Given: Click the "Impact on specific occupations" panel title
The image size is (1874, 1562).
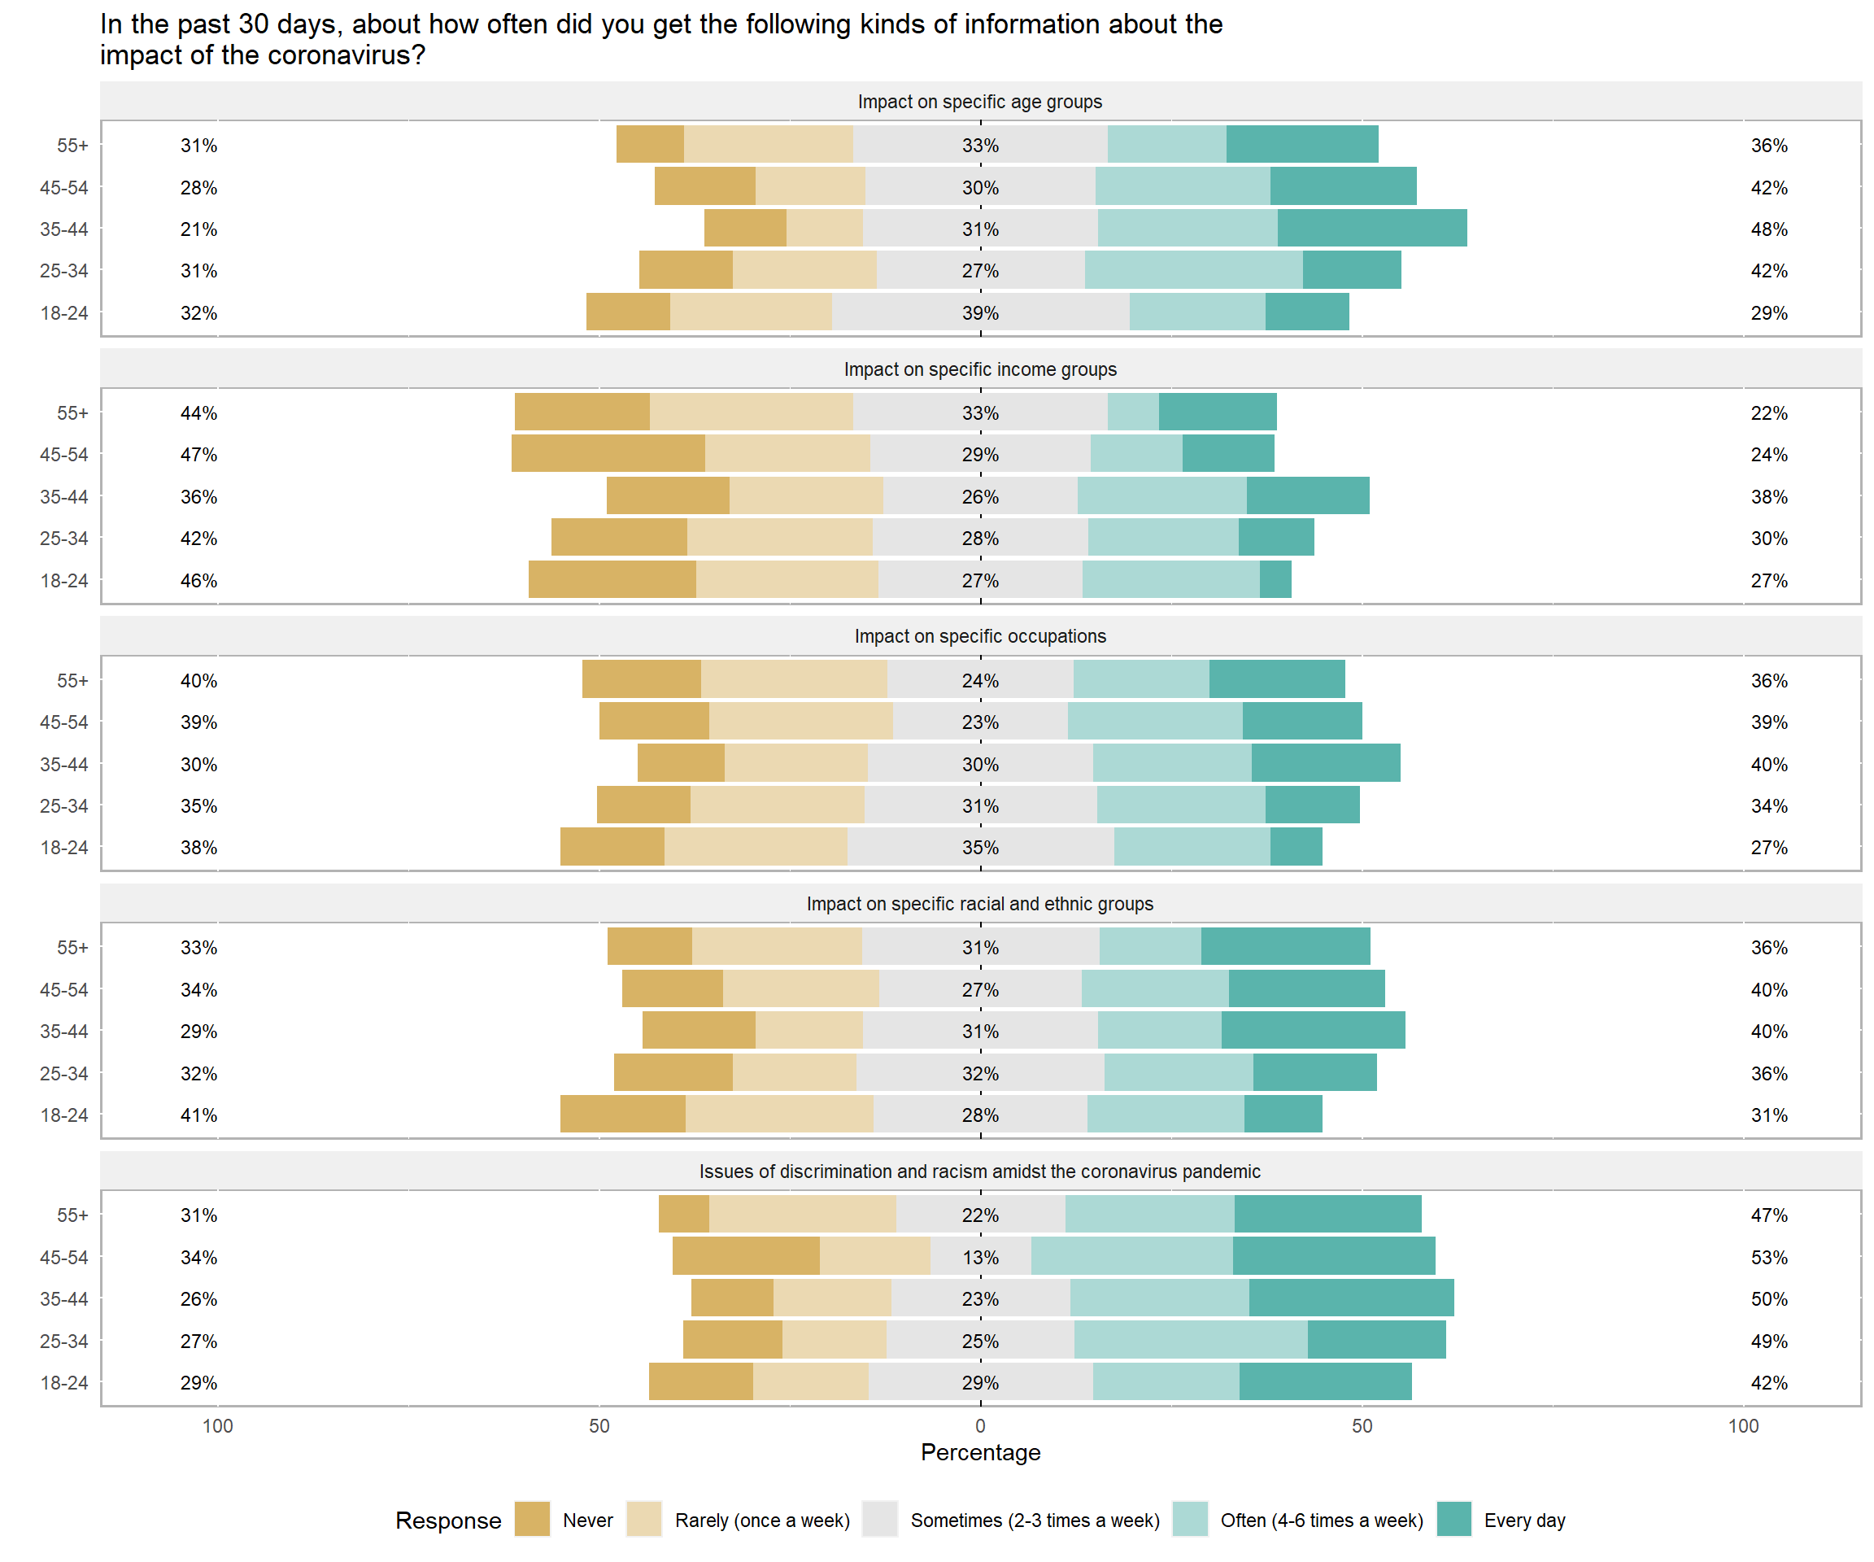Looking at the screenshot, I should click(980, 636).
